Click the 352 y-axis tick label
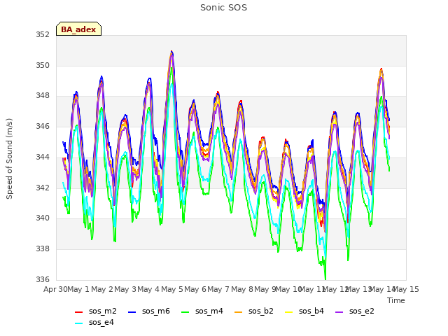This screenshot has height=336, width=448. 42,34
